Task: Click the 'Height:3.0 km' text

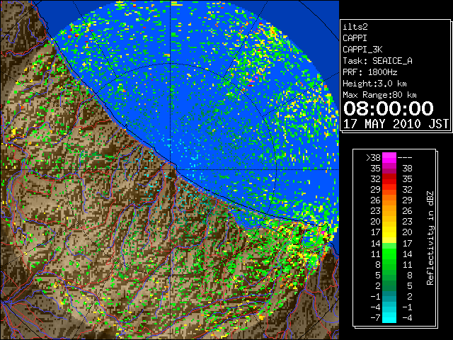Action: [374, 84]
